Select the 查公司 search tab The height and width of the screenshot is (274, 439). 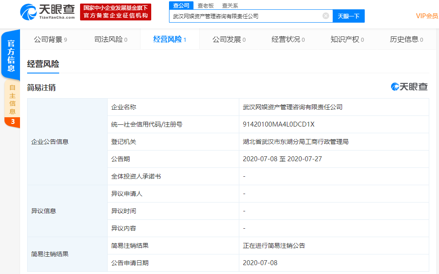point(181,6)
